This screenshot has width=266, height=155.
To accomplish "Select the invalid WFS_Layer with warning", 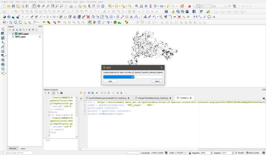I will click(x=20, y=37).
